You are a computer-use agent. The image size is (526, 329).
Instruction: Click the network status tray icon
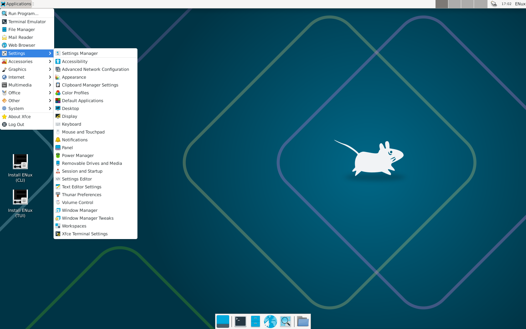tap(494, 4)
